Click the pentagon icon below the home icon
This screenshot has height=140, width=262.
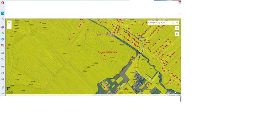(x=3, y=19)
